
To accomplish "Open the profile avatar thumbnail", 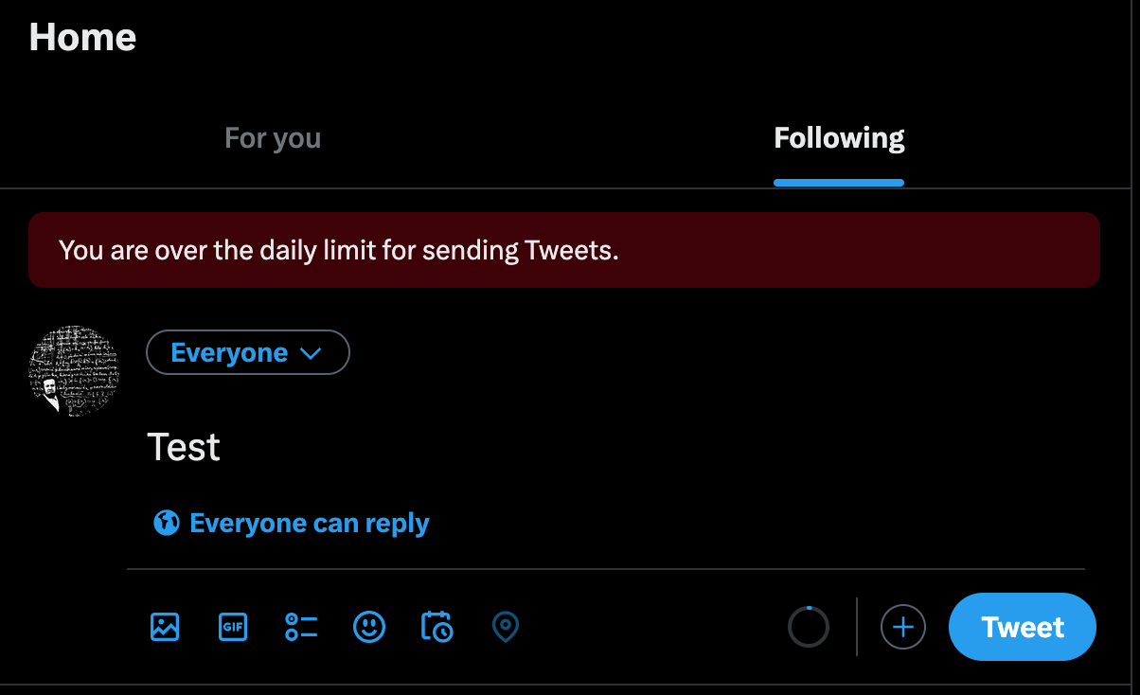I will (75, 371).
